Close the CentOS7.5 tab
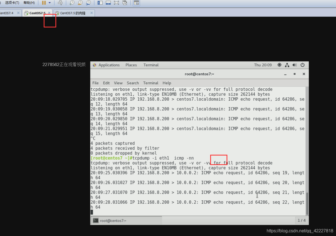 (49, 13)
